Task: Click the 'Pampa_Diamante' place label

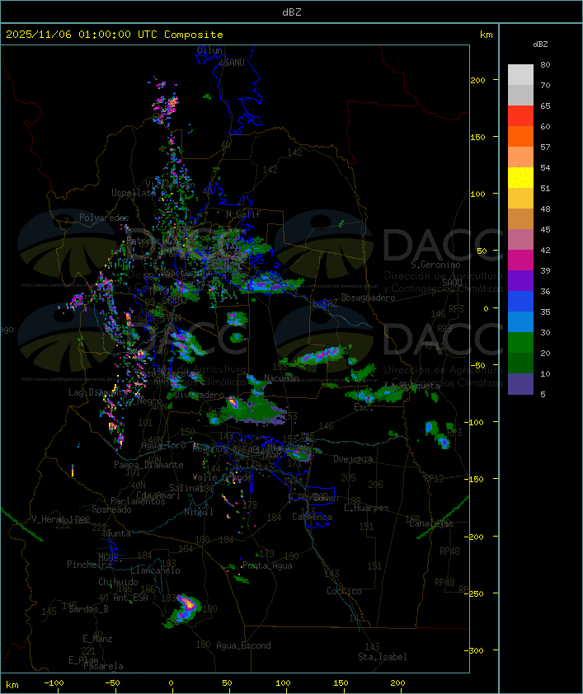Action: (x=148, y=465)
